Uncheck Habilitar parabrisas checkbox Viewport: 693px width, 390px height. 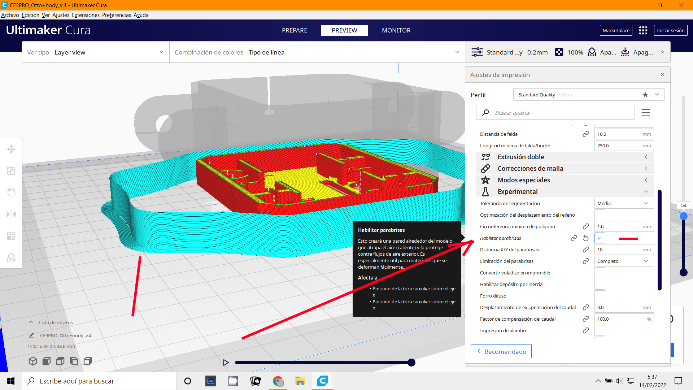click(x=600, y=238)
